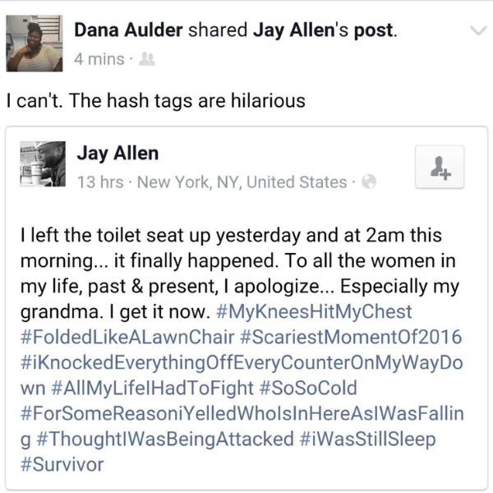Image resolution: width=493 pixels, height=493 pixels.
Task: Click hashtag #SoSoCold
Action: (308, 388)
